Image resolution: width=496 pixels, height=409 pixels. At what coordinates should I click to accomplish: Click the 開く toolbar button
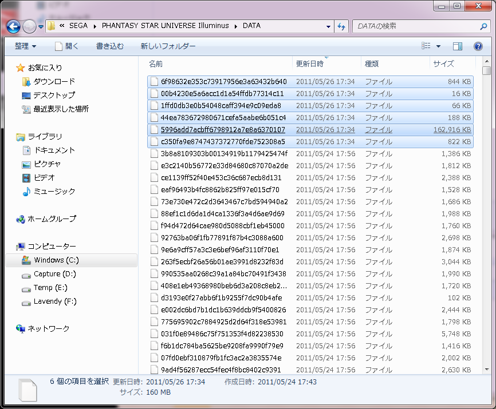(x=66, y=46)
